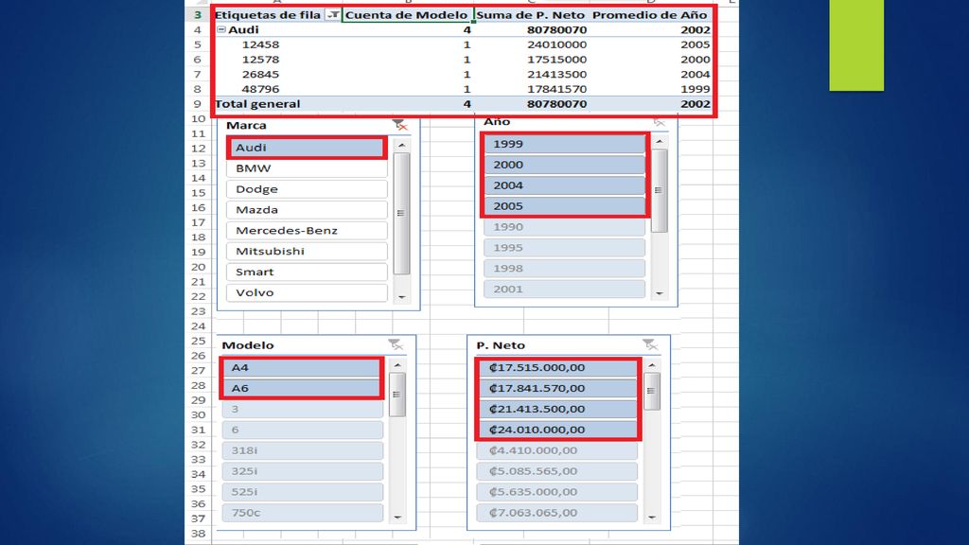The image size is (969, 545).
Task: Toggle 1999 in the Año slicer
Action: 565,144
